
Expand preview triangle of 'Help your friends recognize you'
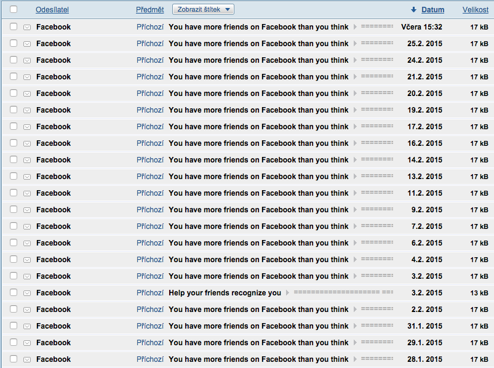tap(287, 293)
